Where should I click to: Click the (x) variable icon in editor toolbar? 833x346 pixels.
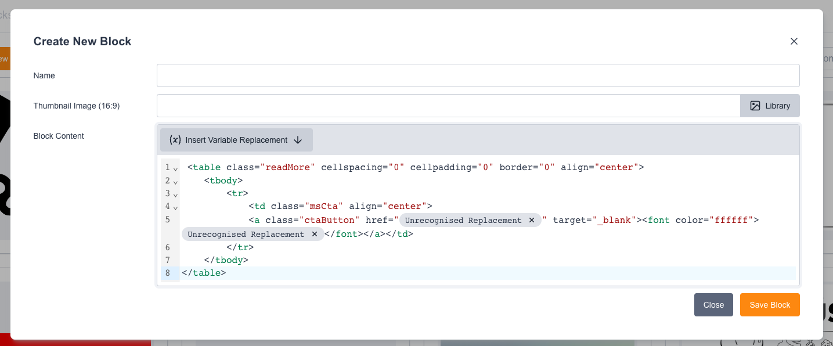pyautogui.click(x=175, y=140)
